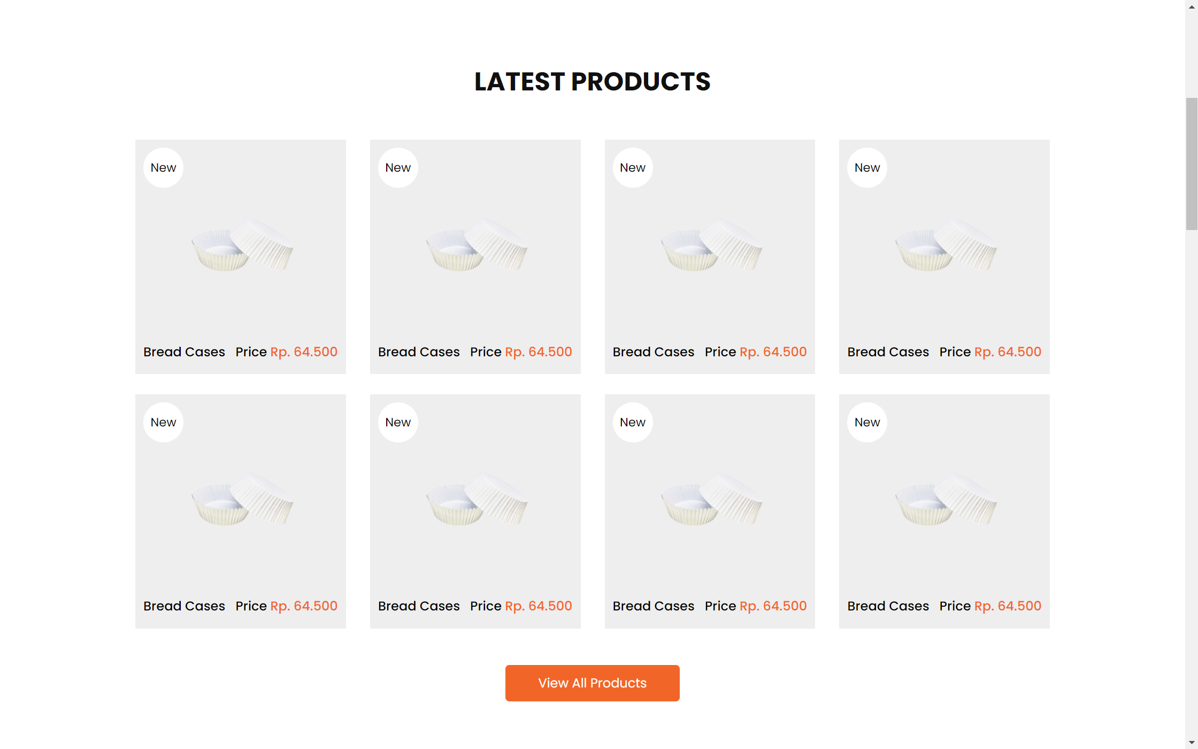Open the top-left Bread Cases product image
The height and width of the screenshot is (749, 1198).
pos(242,244)
